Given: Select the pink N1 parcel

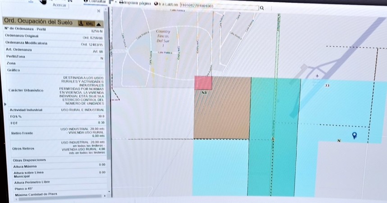Looking at the screenshot, I should coord(203,83).
